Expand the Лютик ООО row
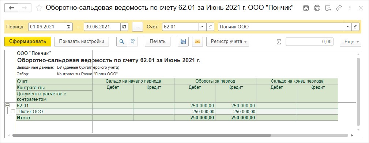Screen dimensions: 369x143 (x=13, y=112)
